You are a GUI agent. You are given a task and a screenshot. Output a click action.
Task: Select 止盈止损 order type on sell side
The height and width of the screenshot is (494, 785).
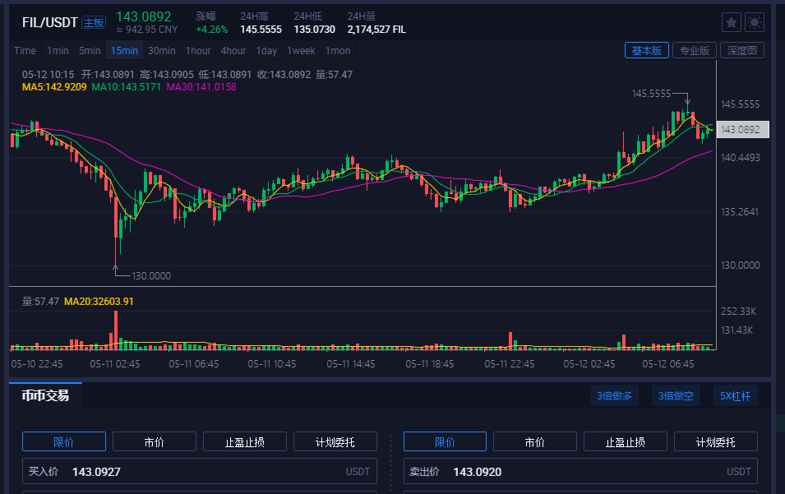click(x=625, y=441)
